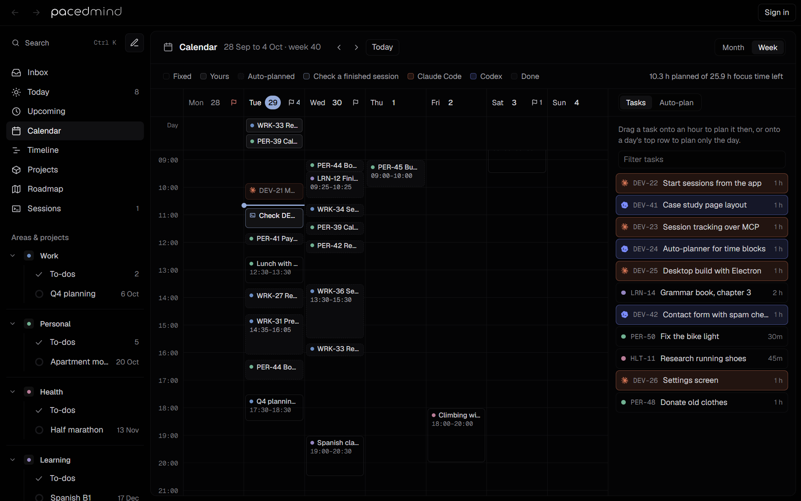Go to previous week chevron
The image size is (801, 501).
point(339,47)
